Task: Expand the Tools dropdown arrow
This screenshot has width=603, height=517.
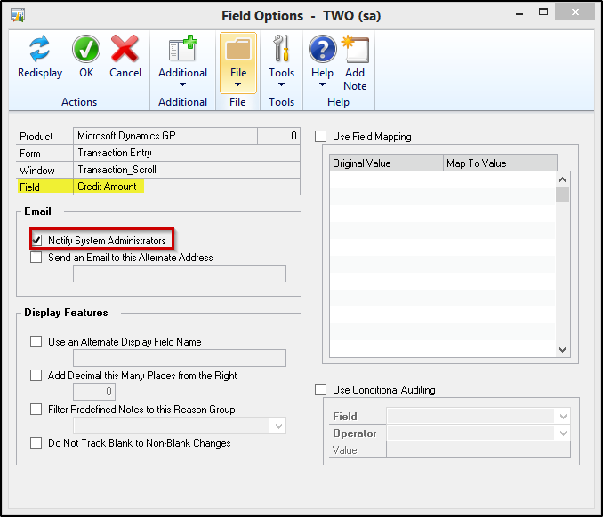Action: (x=282, y=84)
